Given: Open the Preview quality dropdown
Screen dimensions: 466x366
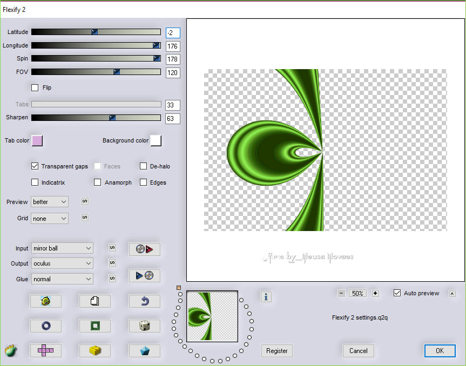Looking at the screenshot, I should pos(50,202).
